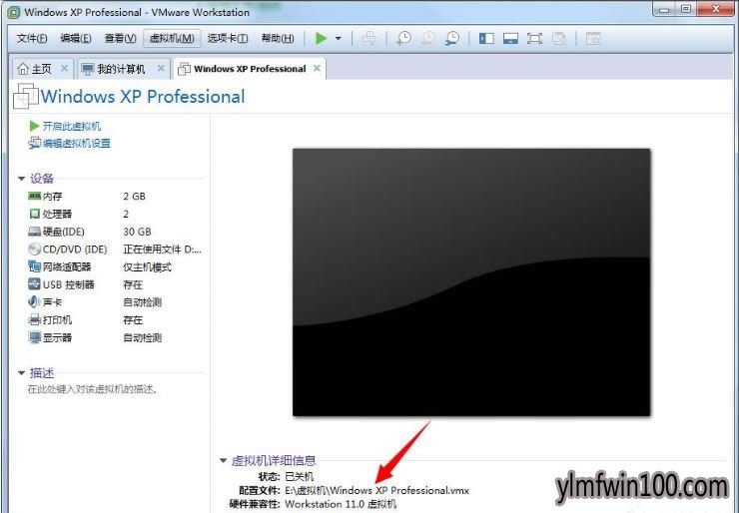Click the 编辑虚拟机设置 link
Image resolution: width=739 pixels, height=513 pixels.
(x=76, y=143)
